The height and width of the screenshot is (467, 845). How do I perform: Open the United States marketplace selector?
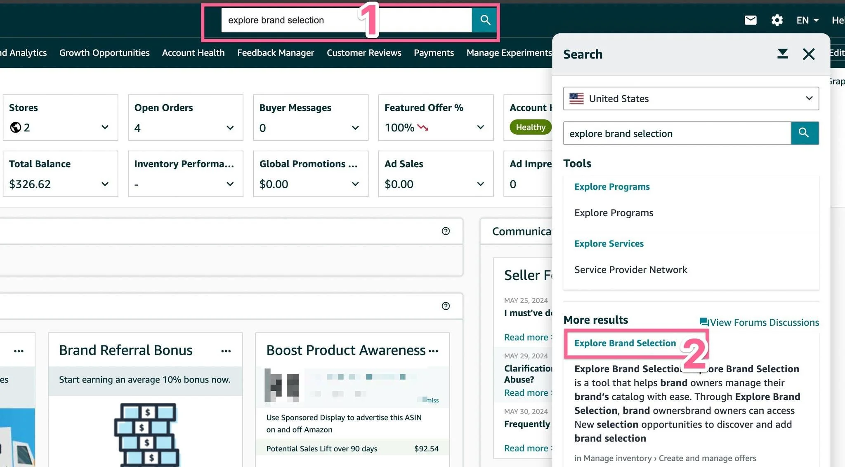(691, 98)
